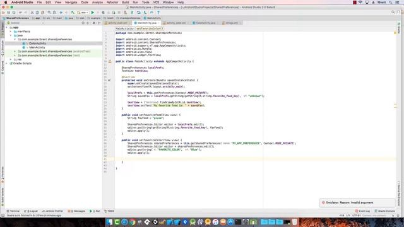
Task: Click the SharedPreferences breadcrumb in navigation bar
Action: 16,18
